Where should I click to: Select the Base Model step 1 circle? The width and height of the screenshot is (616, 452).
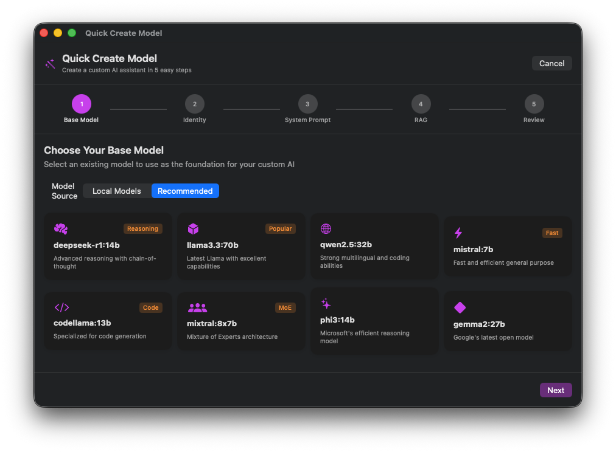[82, 104]
